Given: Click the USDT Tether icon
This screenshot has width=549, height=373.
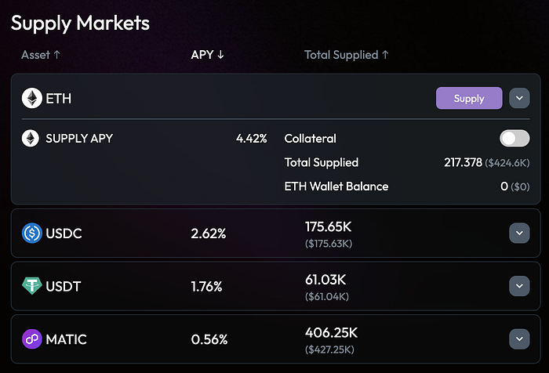Looking at the screenshot, I should (32, 287).
